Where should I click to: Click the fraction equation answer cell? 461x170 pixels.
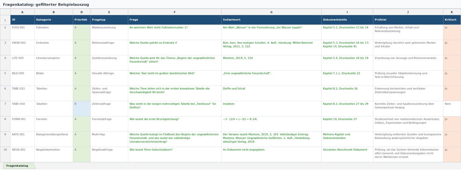coord(271,124)
